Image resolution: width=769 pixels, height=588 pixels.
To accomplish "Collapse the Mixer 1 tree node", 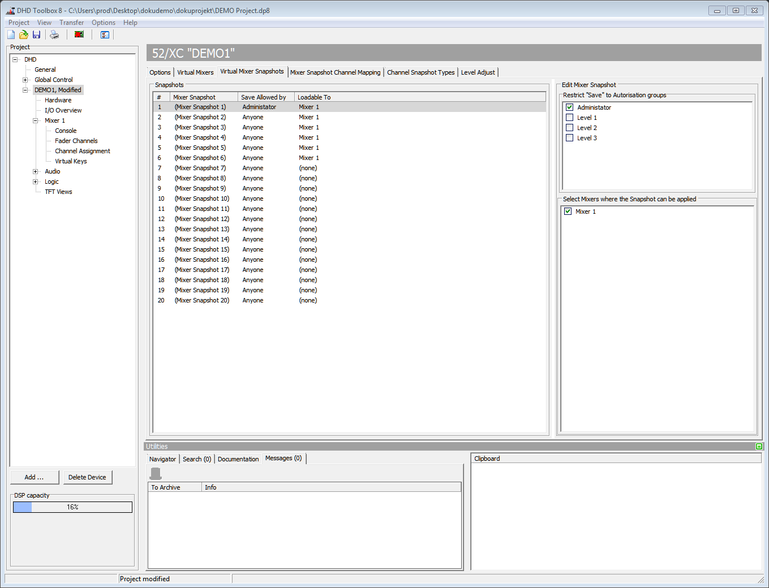I will 35,120.
